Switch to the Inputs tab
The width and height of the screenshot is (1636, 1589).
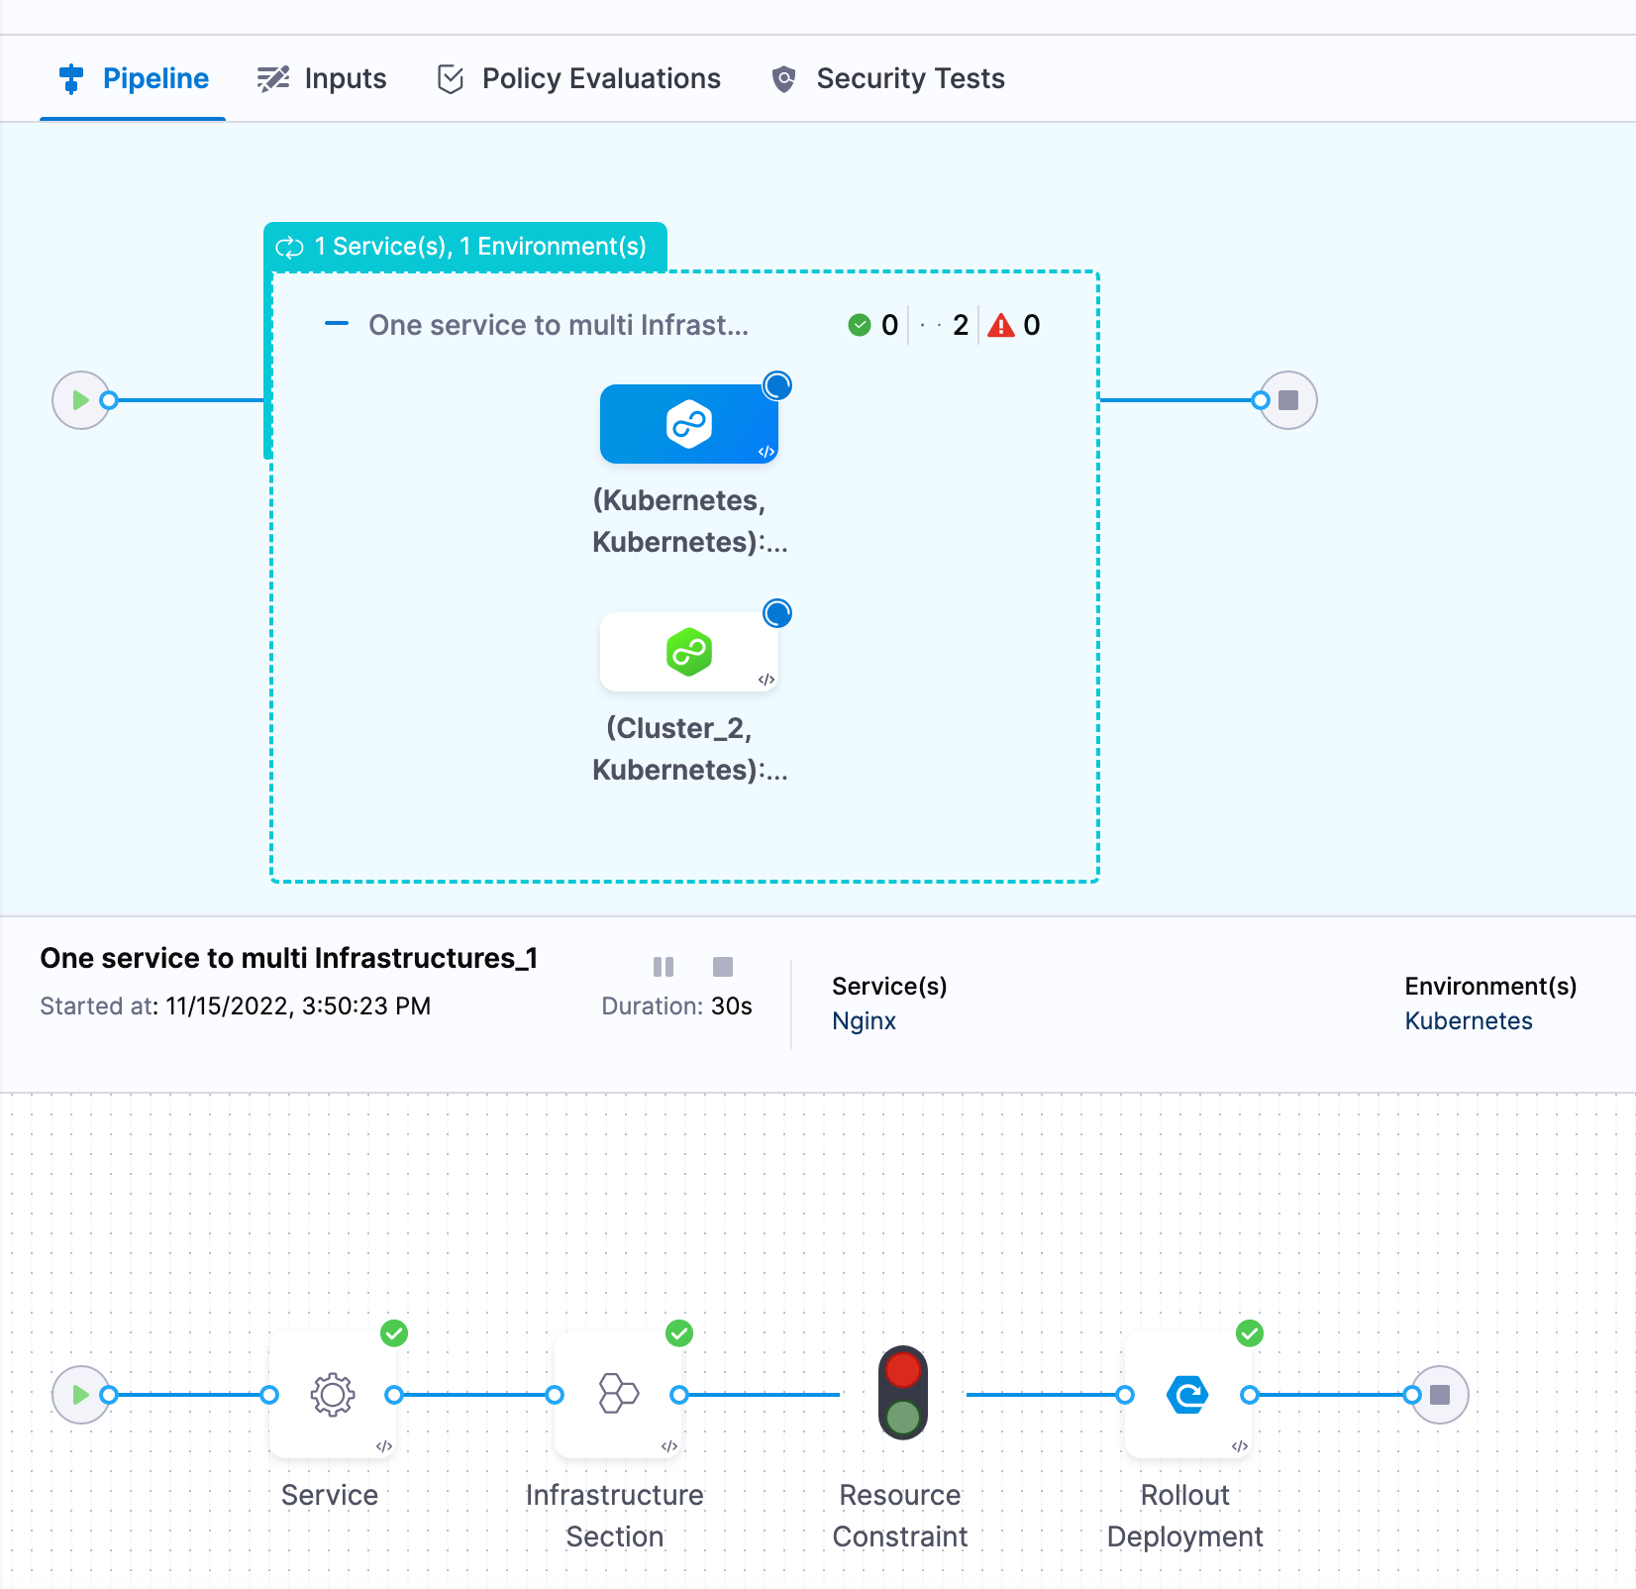[x=322, y=79]
